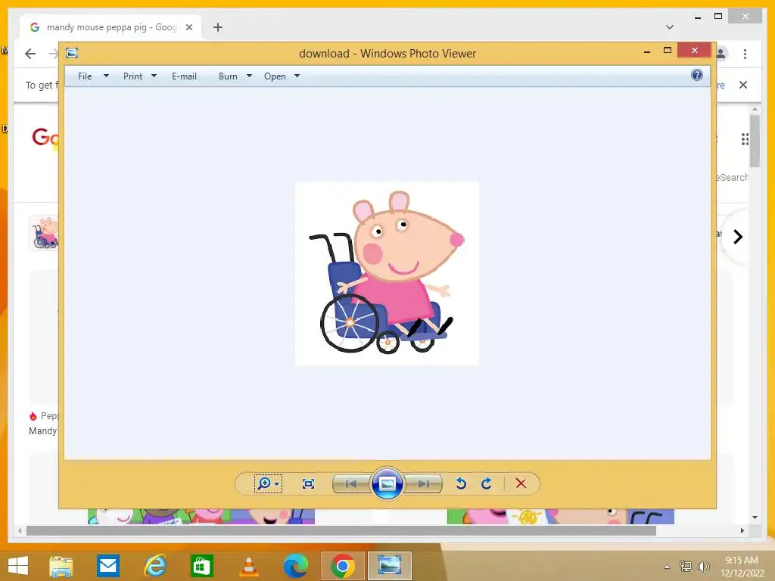Click the Actual size button in Photo Viewer
775x581 pixels.
(x=309, y=483)
